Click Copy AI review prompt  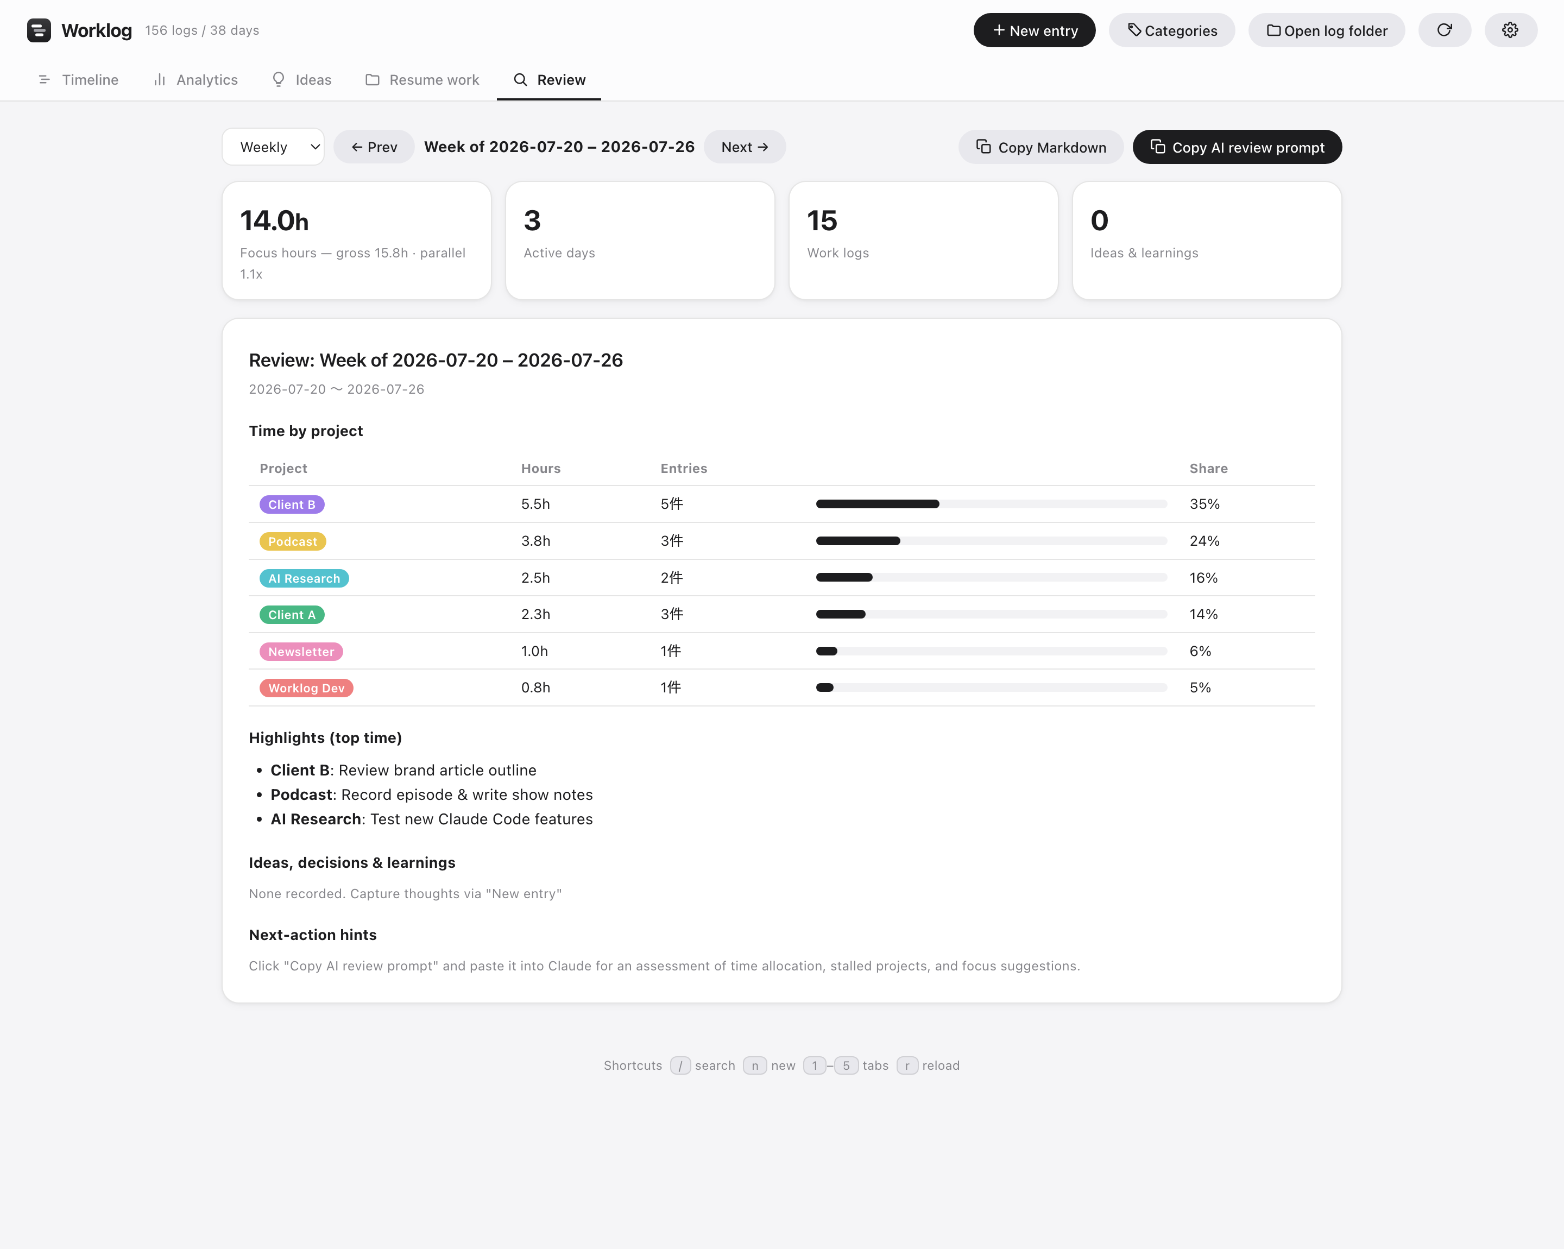point(1237,147)
